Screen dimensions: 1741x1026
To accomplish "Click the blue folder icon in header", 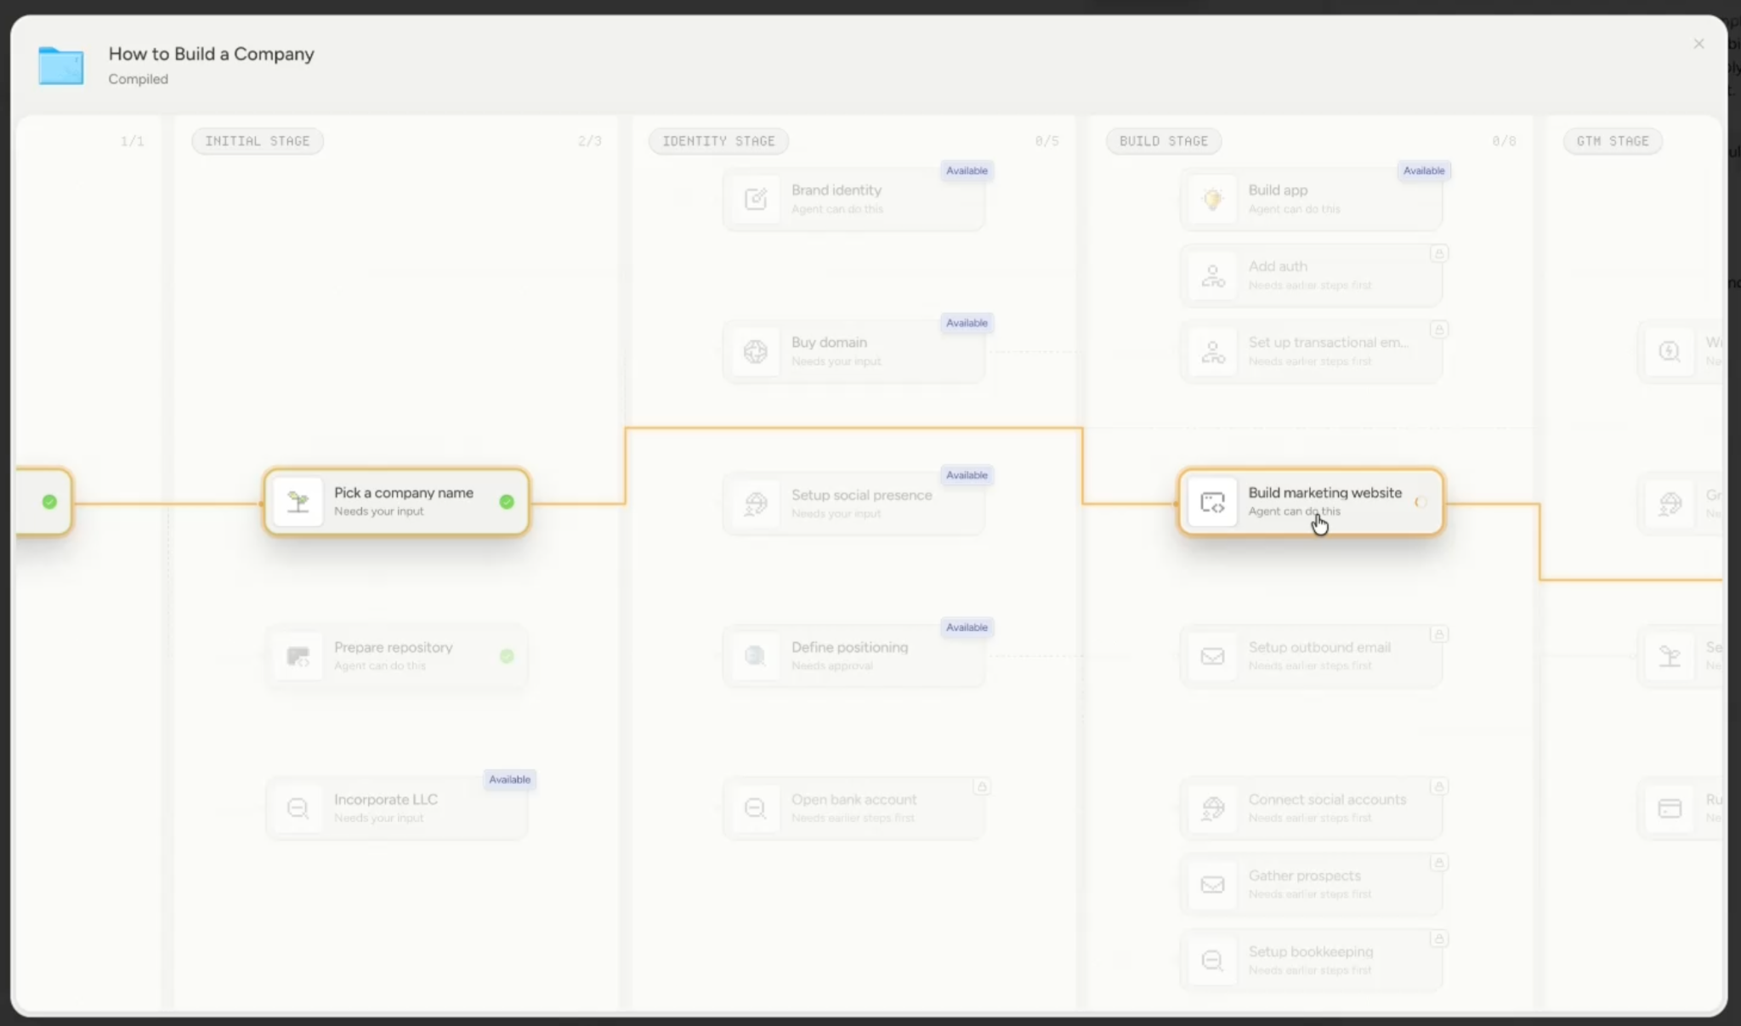I will (x=61, y=65).
